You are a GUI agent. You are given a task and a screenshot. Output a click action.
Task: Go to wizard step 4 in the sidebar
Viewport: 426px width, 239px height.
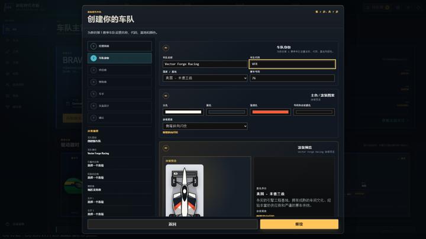click(x=120, y=82)
